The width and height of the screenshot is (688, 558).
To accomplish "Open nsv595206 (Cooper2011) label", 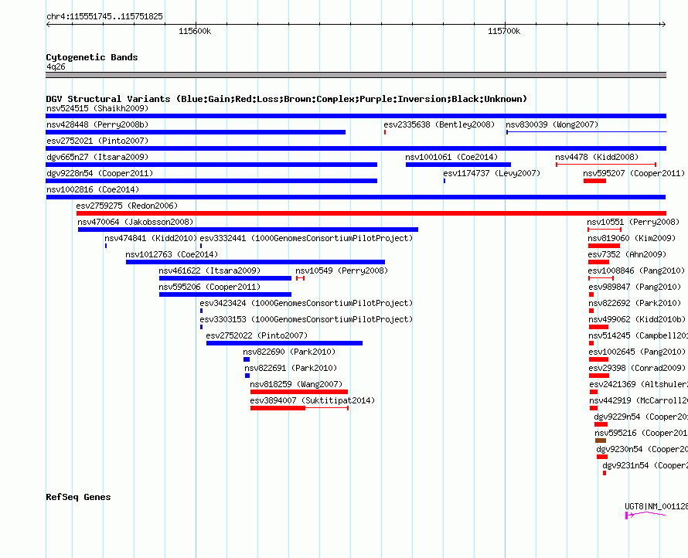I will click(x=209, y=287).
